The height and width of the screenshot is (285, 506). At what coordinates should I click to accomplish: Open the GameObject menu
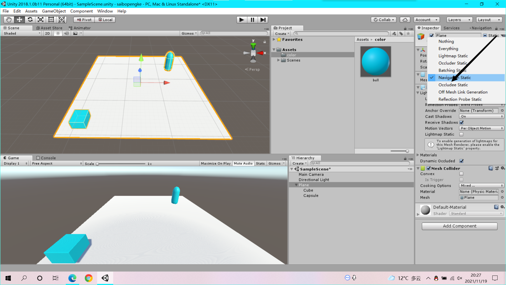click(54, 11)
